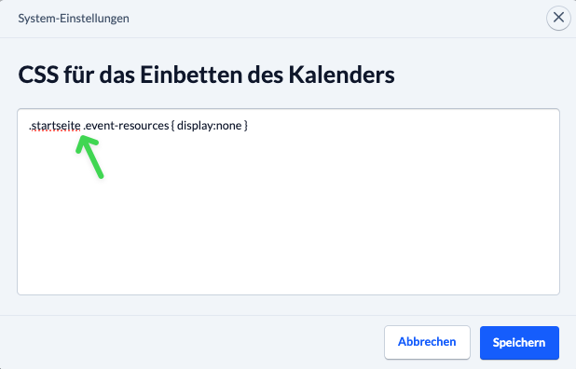576x369 pixels.
Task: Click the closing curly brace in CSS rule
Action: (x=246, y=126)
